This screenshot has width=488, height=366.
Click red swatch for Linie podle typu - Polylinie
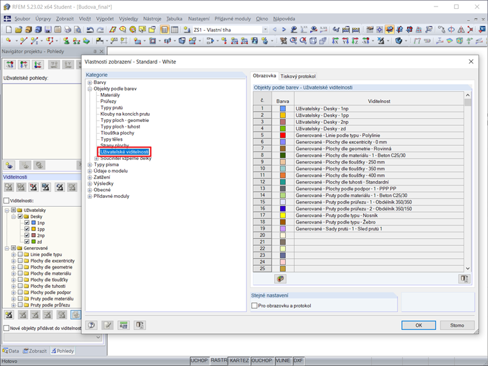pos(283,135)
